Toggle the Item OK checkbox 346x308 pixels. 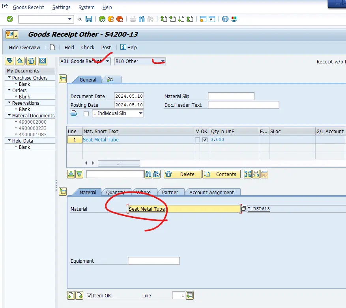pyautogui.click(x=89, y=295)
